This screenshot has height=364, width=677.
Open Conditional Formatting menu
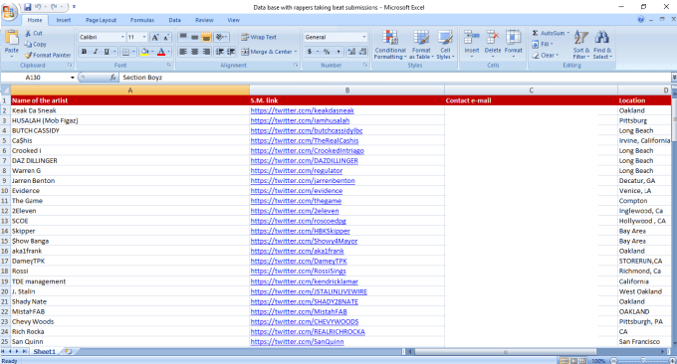pos(390,45)
